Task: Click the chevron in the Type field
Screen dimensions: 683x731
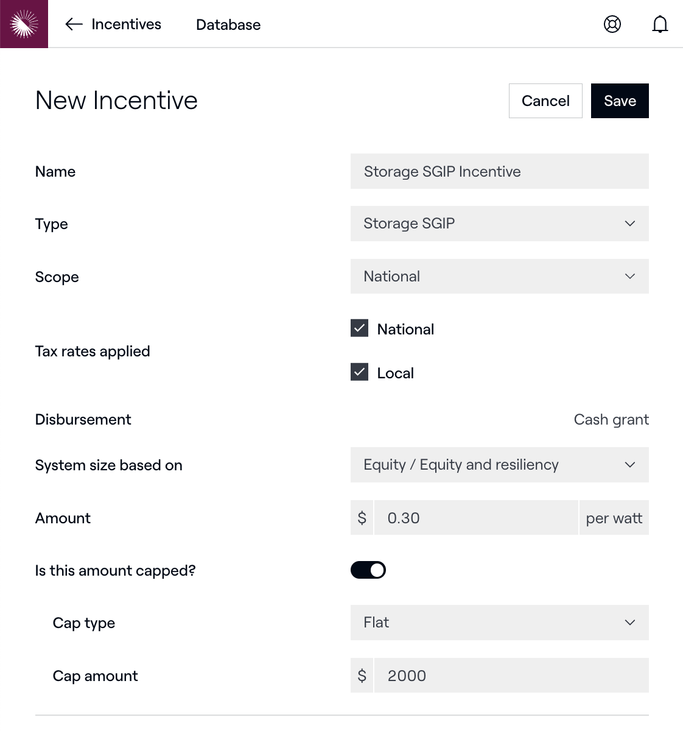Action: click(630, 224)
